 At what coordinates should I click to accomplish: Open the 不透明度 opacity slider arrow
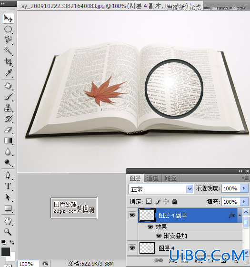point(244,188)
